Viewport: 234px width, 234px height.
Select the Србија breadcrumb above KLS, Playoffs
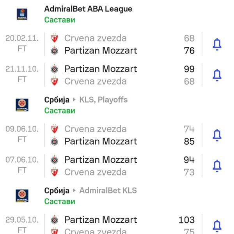tap(57, 100)
